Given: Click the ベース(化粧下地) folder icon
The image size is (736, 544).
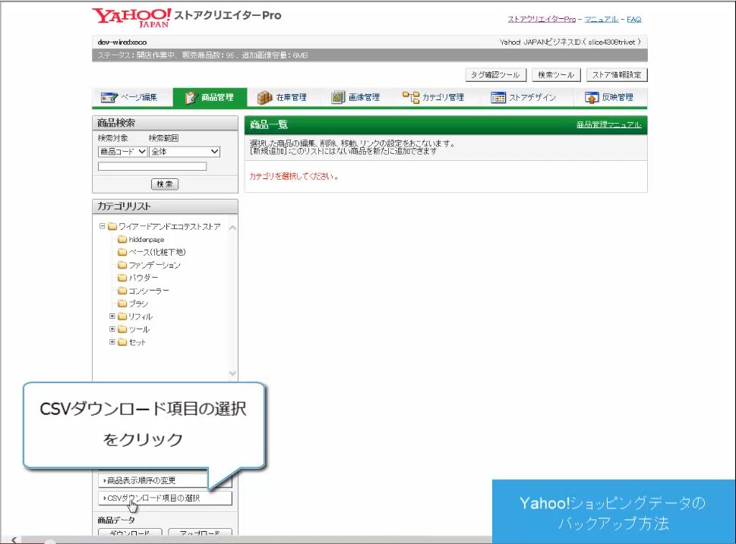Looking at the screenshot, I should tap(122, 252).
